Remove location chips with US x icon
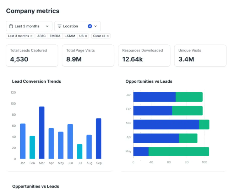The width and height of the screenshot is (229, 190). pos(86,36)
